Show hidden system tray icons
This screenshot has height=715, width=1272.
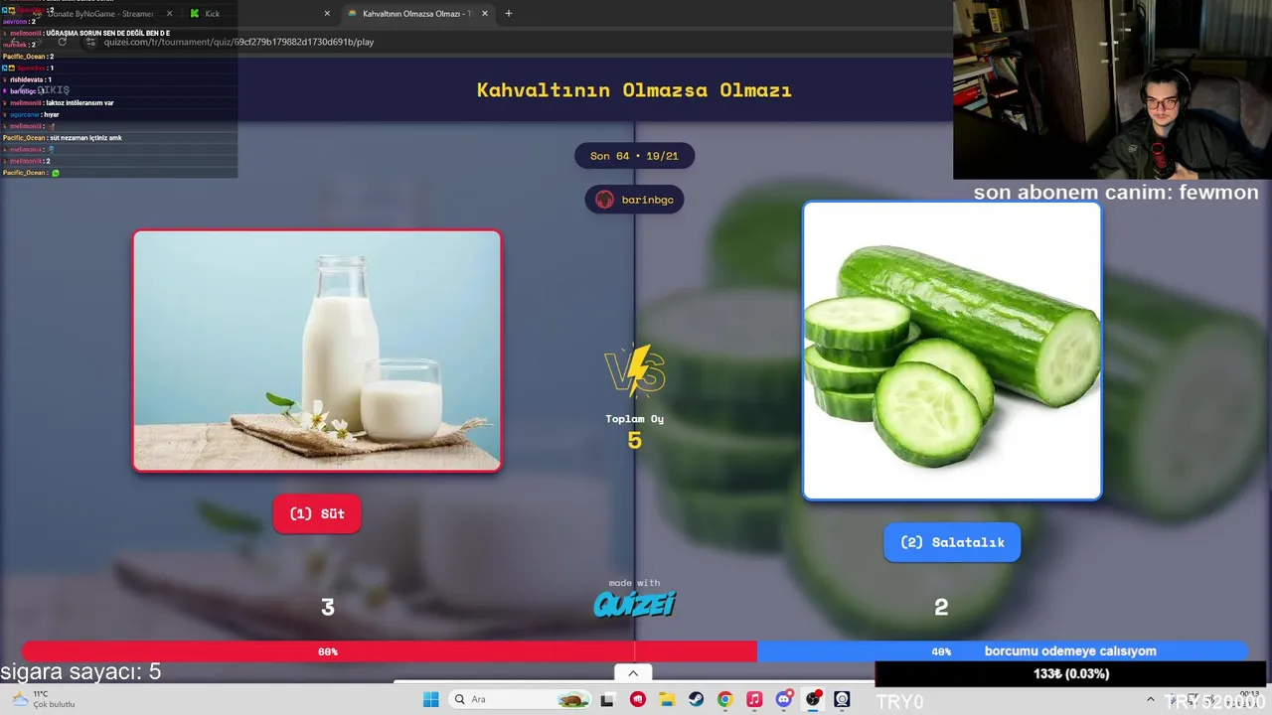[1151, 699]
